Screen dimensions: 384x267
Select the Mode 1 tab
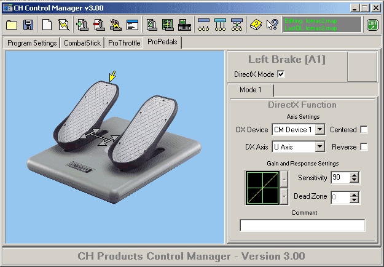point(251,90)
